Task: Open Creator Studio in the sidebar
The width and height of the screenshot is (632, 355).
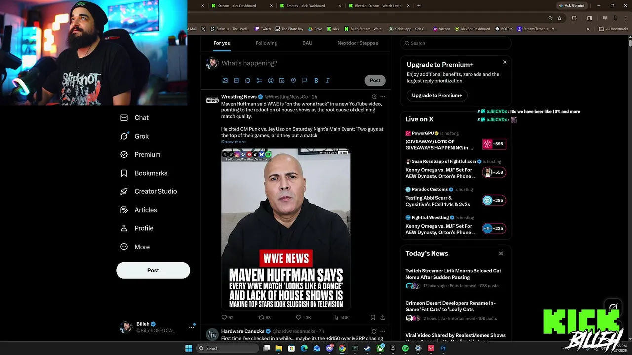Action: point(149,191)
